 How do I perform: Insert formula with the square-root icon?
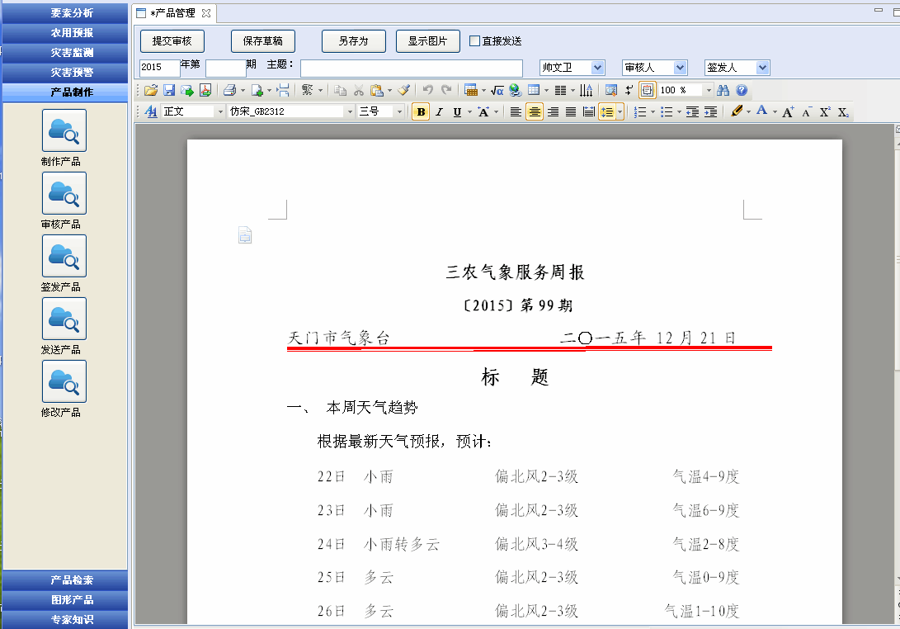(497, 90)
